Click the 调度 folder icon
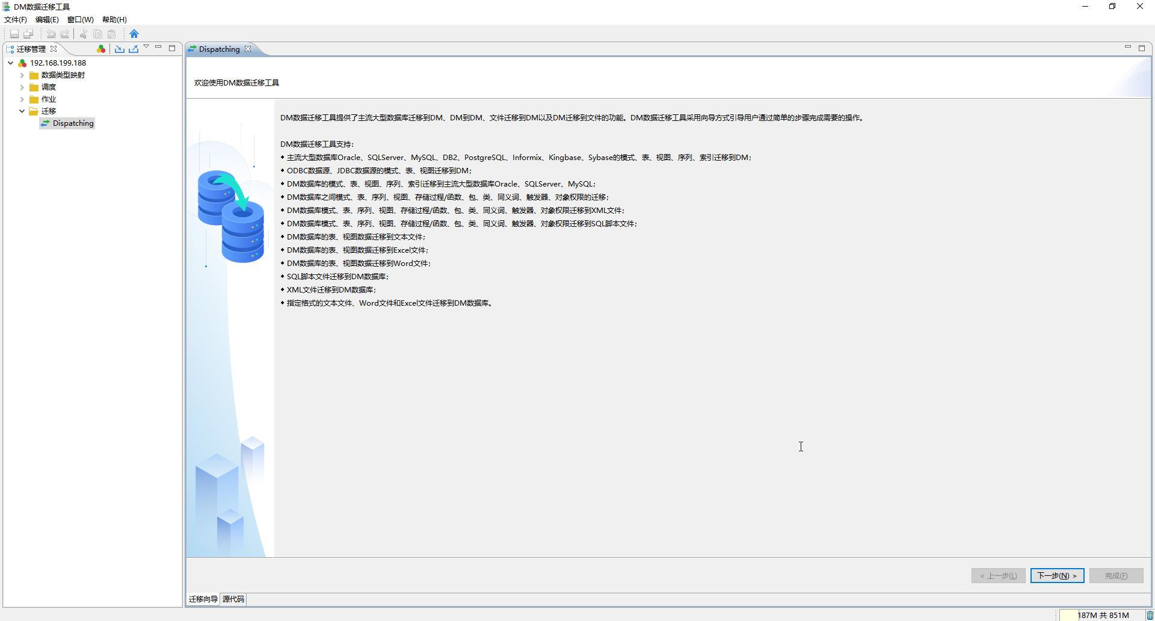Screen dimensions: 1155x621 tap(34, 87)
